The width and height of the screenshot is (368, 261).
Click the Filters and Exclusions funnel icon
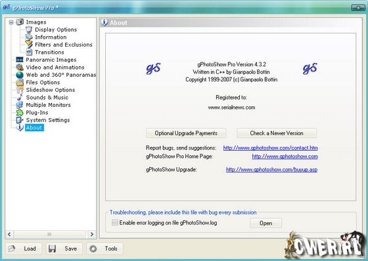29,45
